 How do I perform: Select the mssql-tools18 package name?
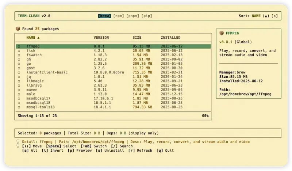[x=41, y=107]
